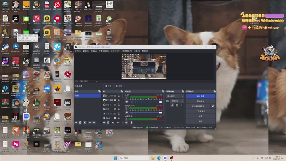Hide the 3.avi source with eye icon
The image size is (286, 161).
point(115,118)
